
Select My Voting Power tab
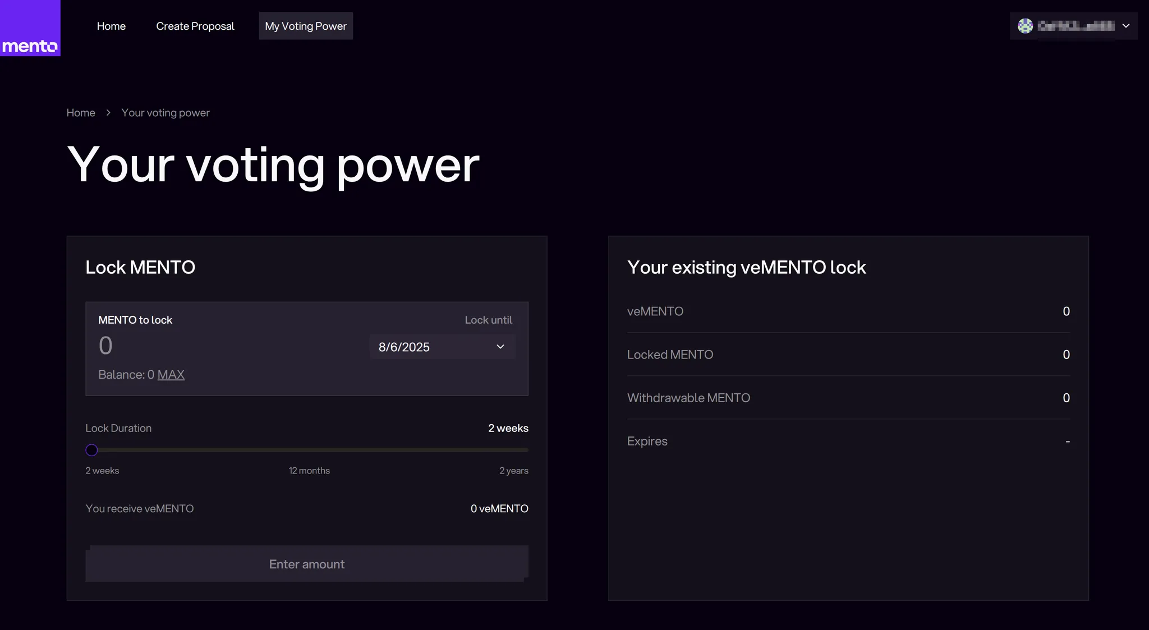305,26
